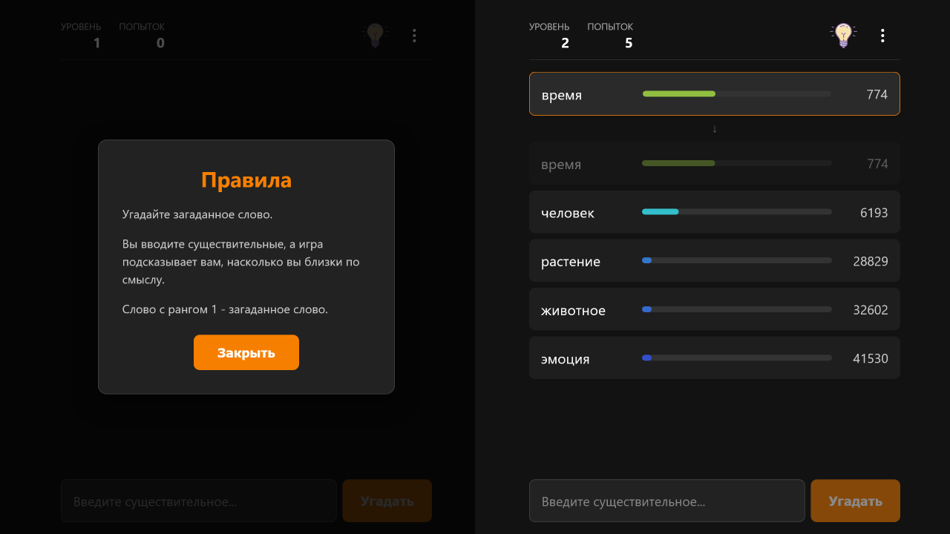950x534 pixels.
Task: Click the closeness bar of 'человек'
Action: (736, 211)
